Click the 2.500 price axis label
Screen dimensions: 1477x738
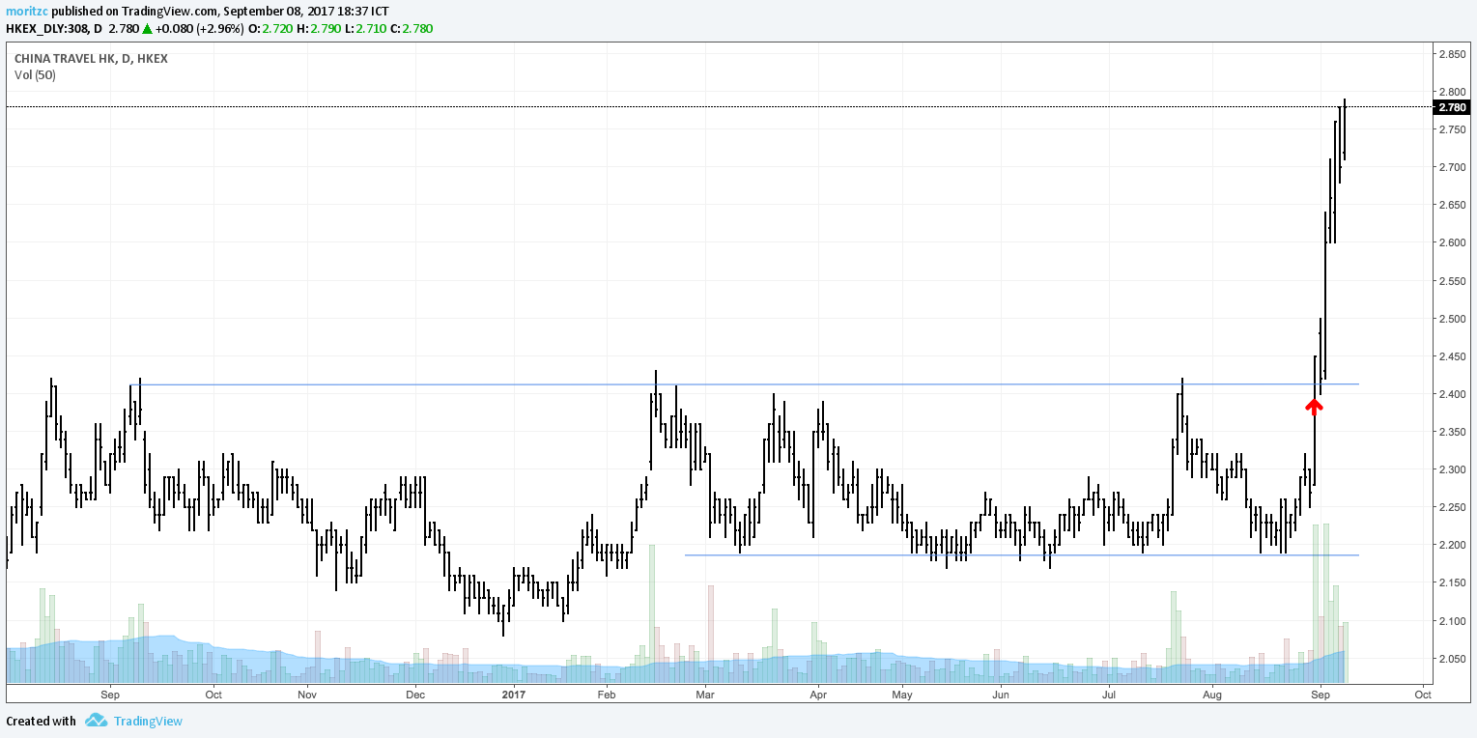(x=1453, y=319)
